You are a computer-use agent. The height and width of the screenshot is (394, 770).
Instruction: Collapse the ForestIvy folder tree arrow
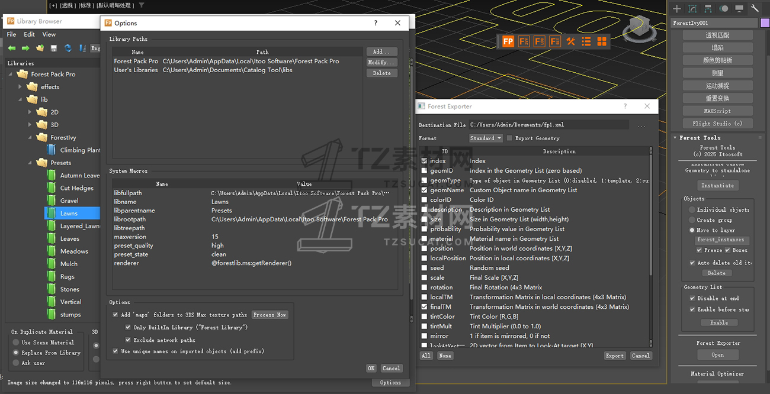[30, 137]
